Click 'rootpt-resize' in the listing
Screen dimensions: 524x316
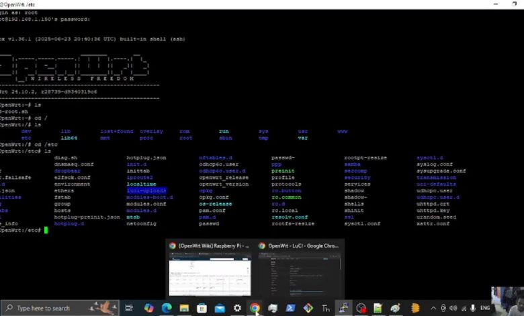point(365,157)
